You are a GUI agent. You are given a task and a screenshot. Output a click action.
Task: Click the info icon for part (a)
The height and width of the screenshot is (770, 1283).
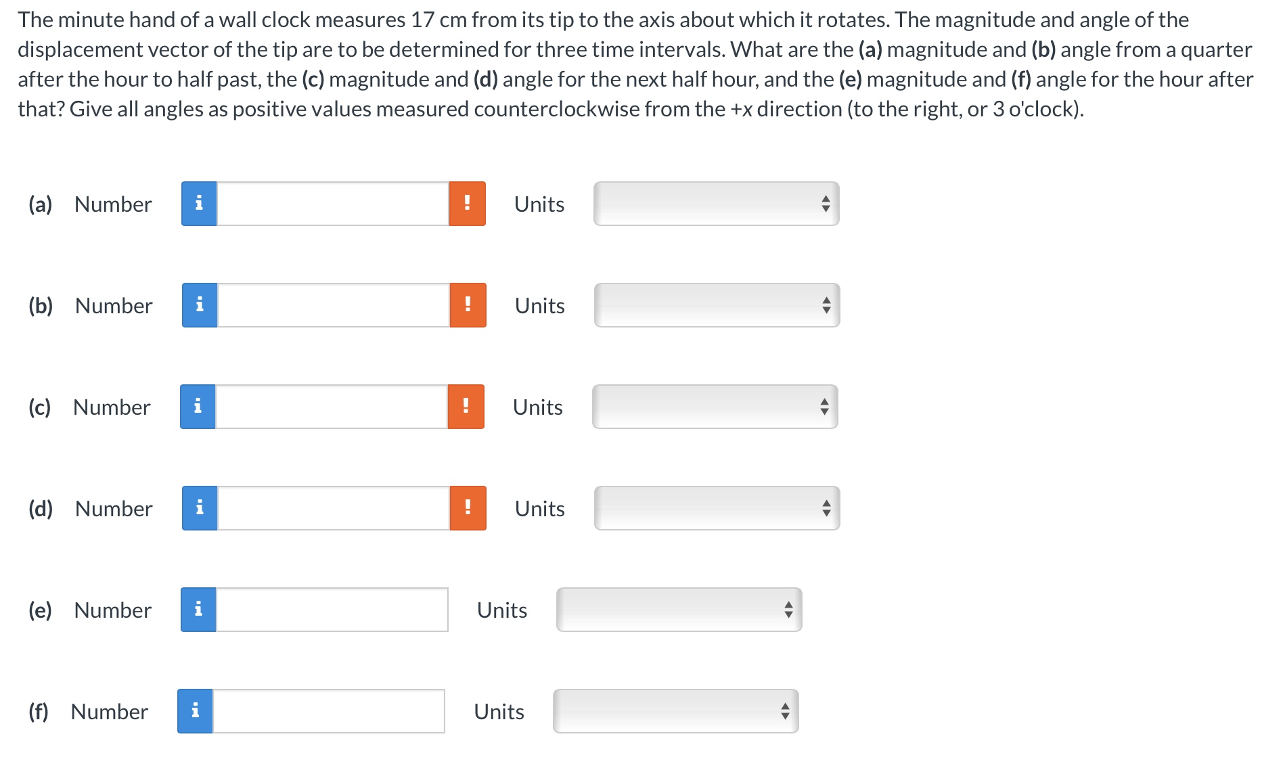pyautogui.click(x=198, y=203)
